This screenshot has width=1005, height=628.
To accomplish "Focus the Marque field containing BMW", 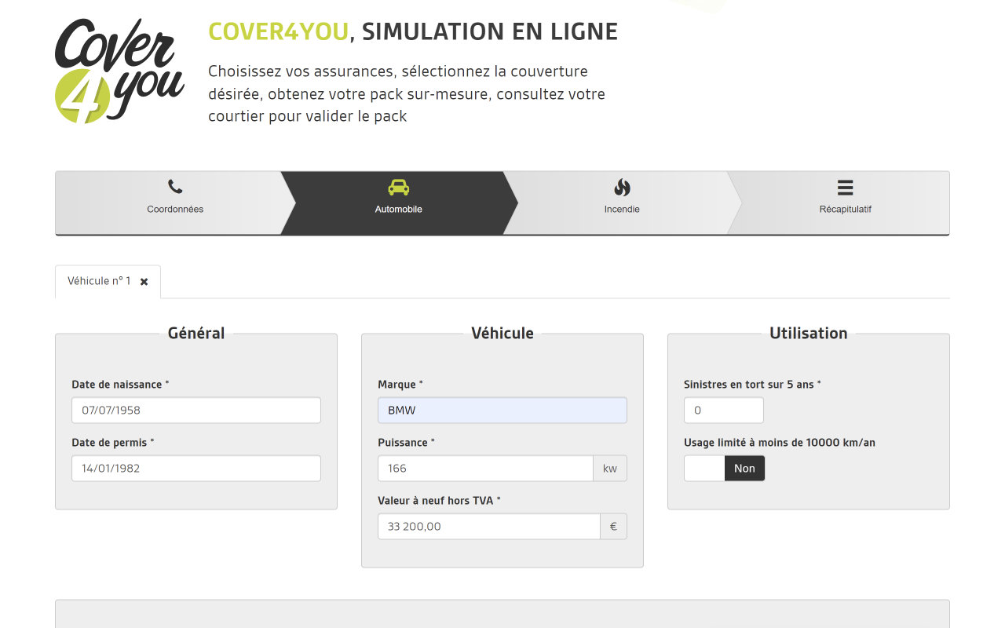I will (502, 410).
